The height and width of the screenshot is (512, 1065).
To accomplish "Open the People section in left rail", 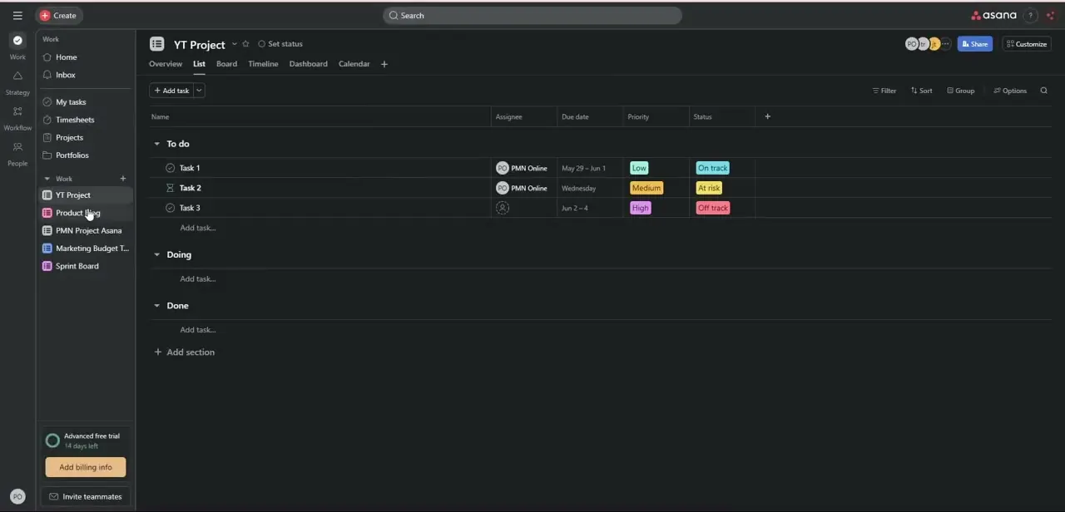I will coord(17,147).
